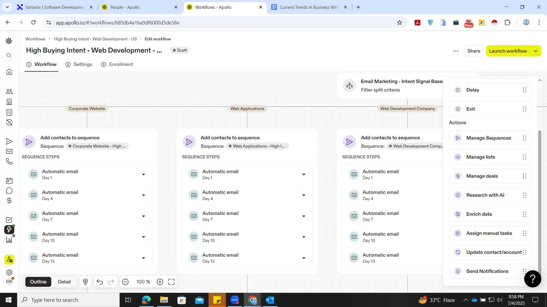
Task: Select the Delay block in panel
Action: (490, 90)
